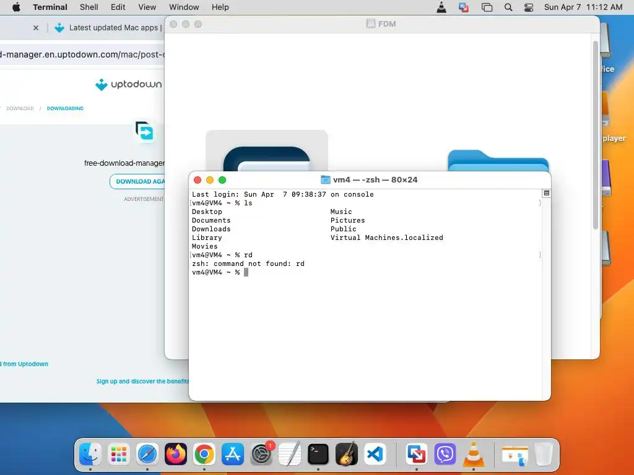This screenshot has height=475, width=634.
Task: Open the View menu
Action: 147,7
